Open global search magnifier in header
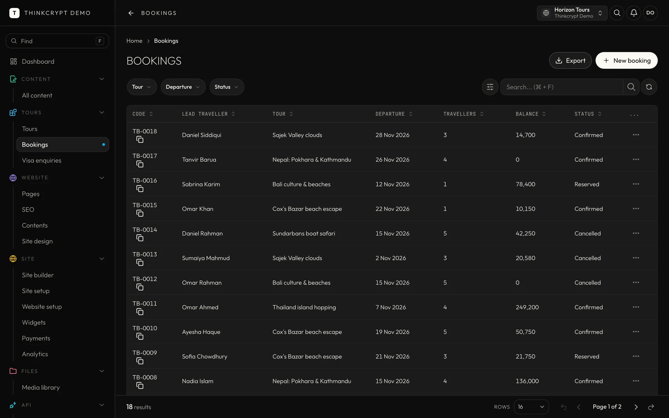669x418 pixels. [x=617, y=13]
